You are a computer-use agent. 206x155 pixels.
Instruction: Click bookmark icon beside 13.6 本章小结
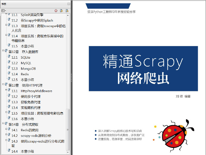[9, 118]
